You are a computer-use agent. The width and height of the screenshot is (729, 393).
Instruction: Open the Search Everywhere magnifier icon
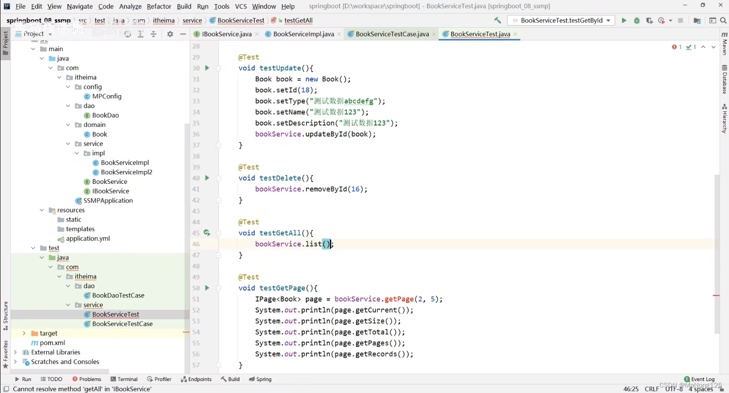coord(723,20)
